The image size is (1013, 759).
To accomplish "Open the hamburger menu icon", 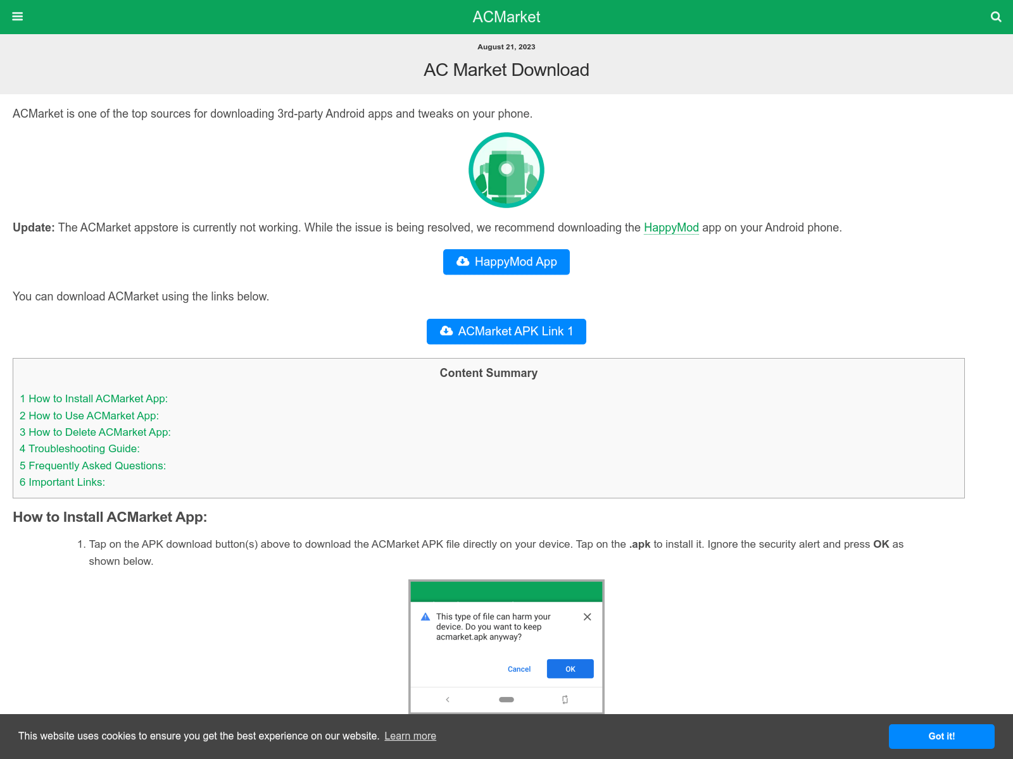I will [18, 16].
